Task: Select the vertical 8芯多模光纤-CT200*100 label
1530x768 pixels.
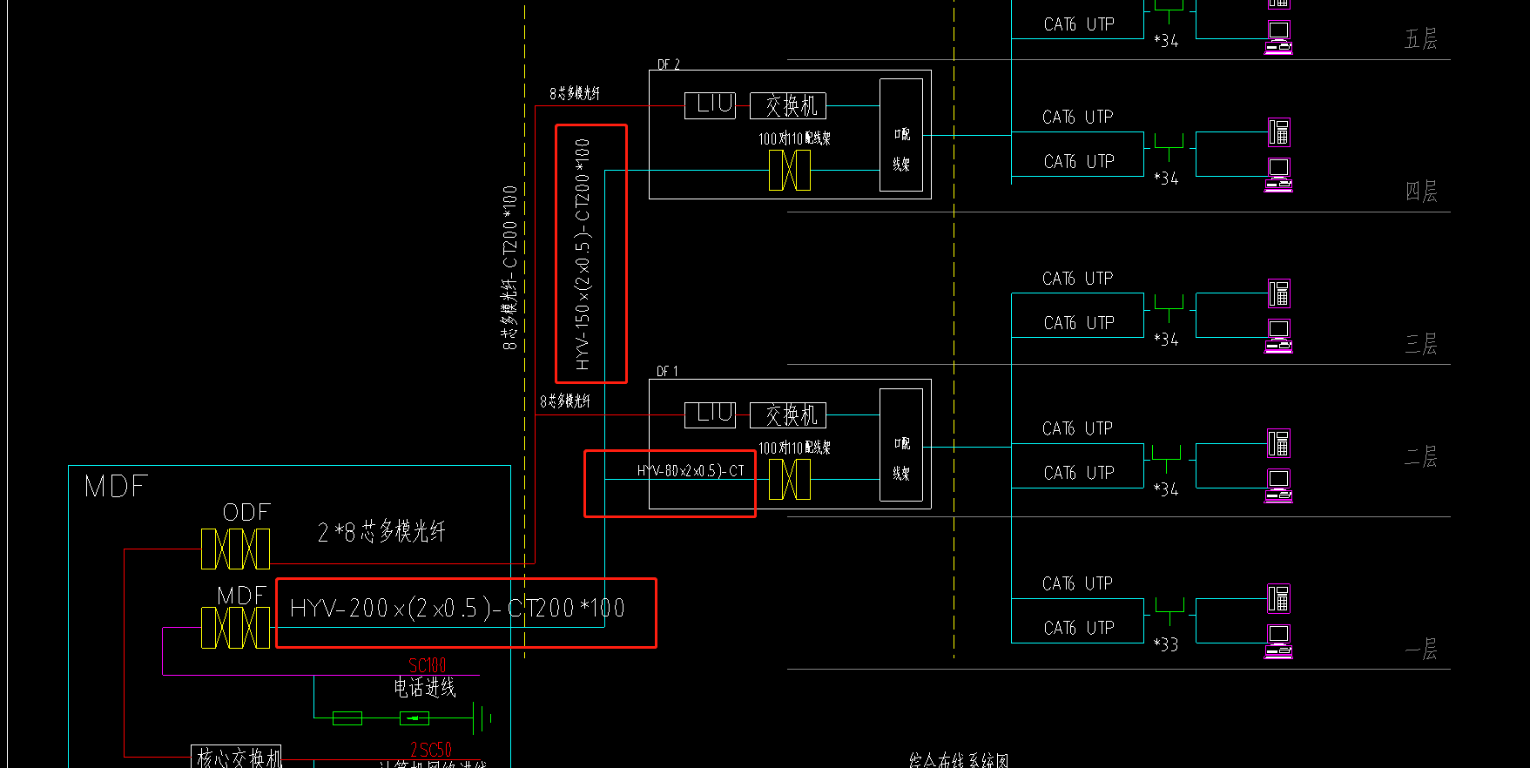Action: [x=510, y=267]
